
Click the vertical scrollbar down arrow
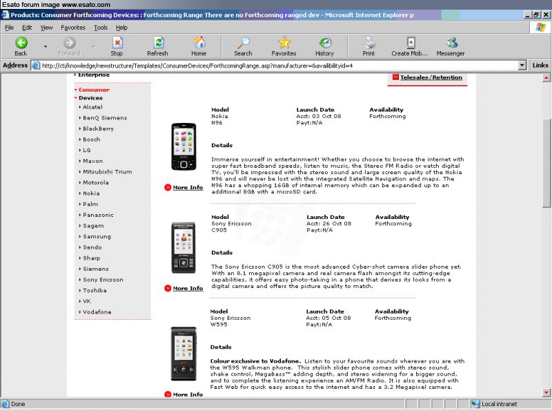[x=546, y=393]
